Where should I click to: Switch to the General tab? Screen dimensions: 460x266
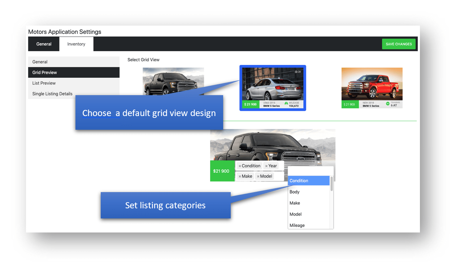(44, 44)
